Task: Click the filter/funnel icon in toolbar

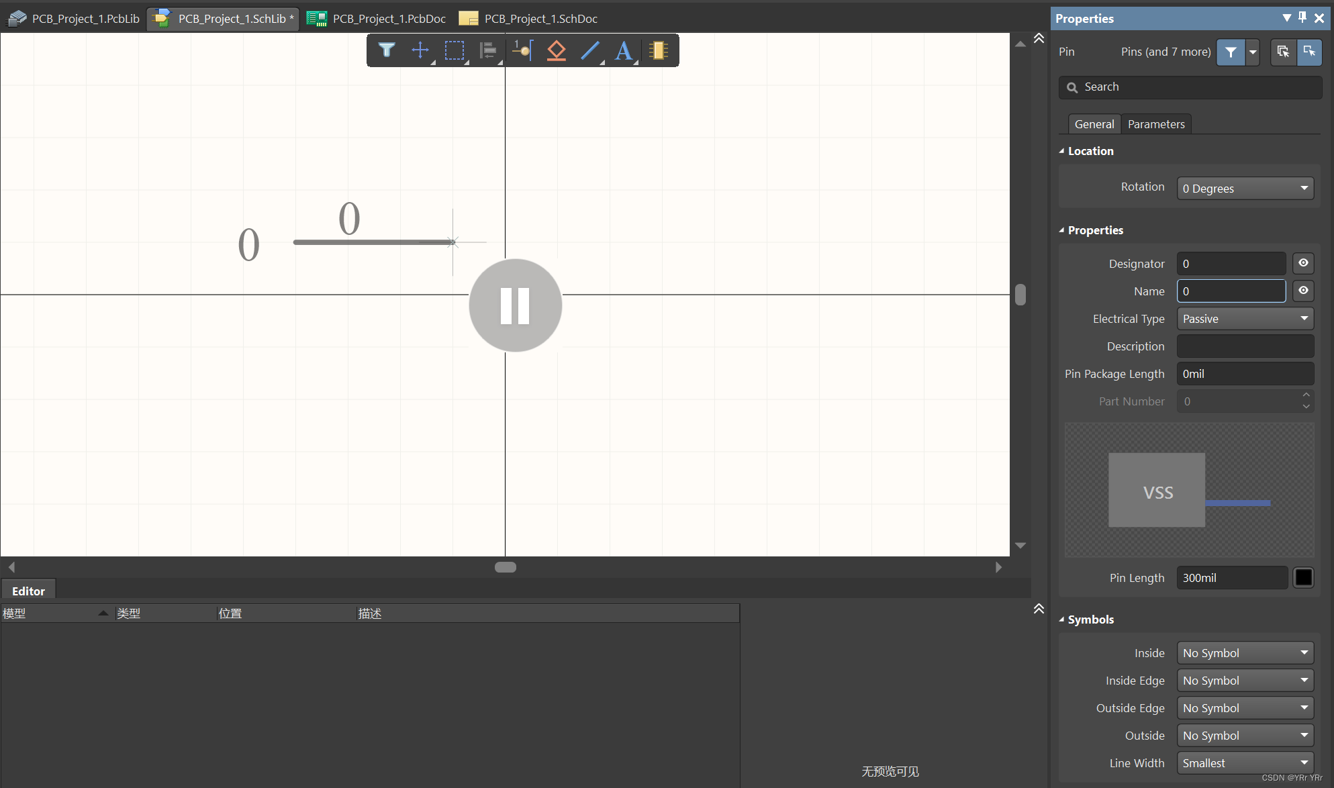Action: click(385, 50)
